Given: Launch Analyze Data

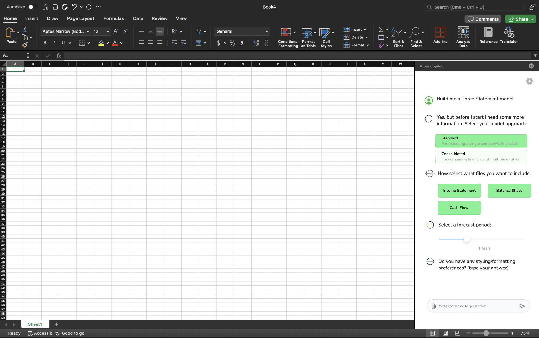Looking at the screenshot, I should click(x=463, y=37).
